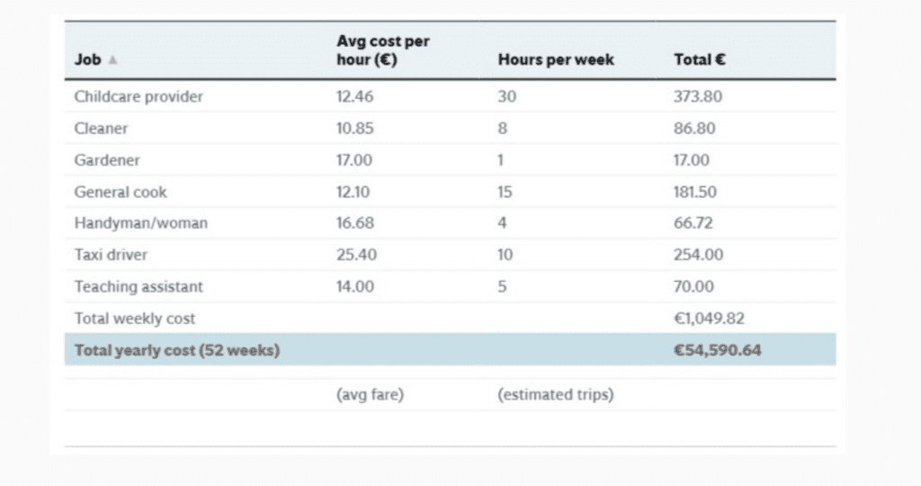Select the Taxi driver row label

(112, 255)
